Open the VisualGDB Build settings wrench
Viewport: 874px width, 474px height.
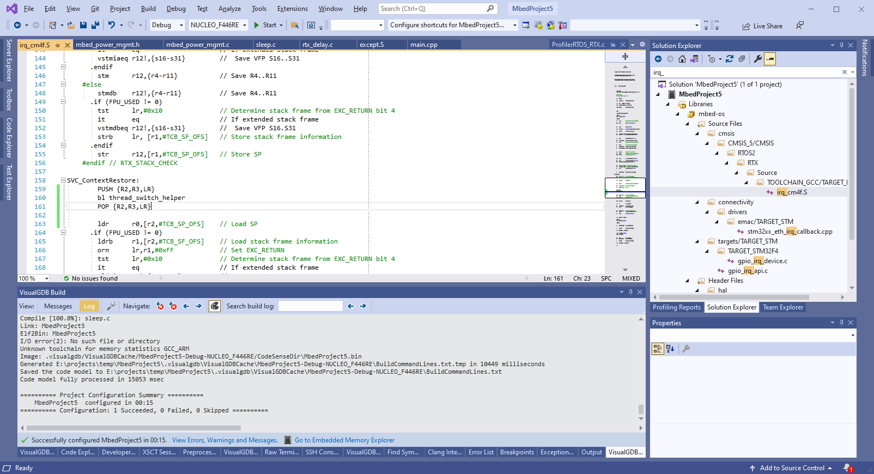point(111,306)
